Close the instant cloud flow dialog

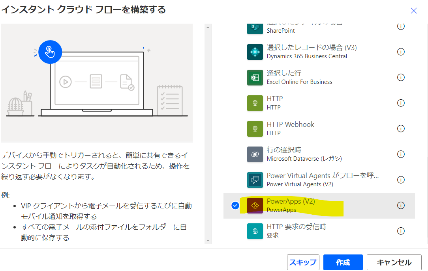(414, 11)
